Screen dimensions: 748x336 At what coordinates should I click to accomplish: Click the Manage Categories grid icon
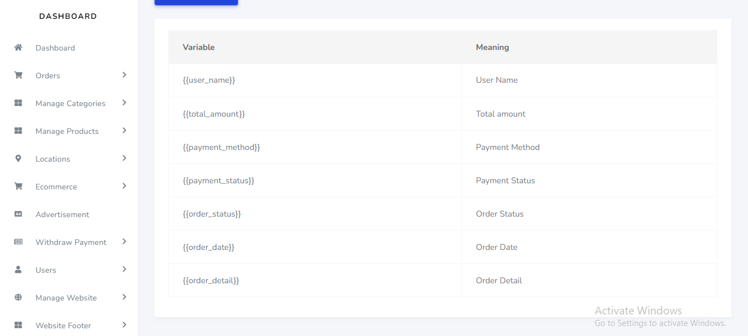coord(18,103)
